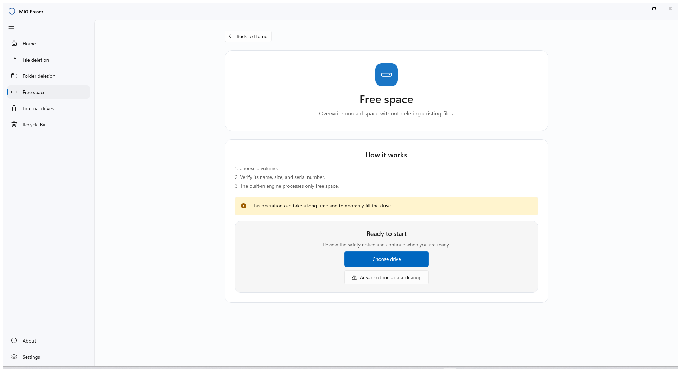This screenshot has width=681, height=369.
Task: Click the Choose drive button
Action: (x=387, y=259)
